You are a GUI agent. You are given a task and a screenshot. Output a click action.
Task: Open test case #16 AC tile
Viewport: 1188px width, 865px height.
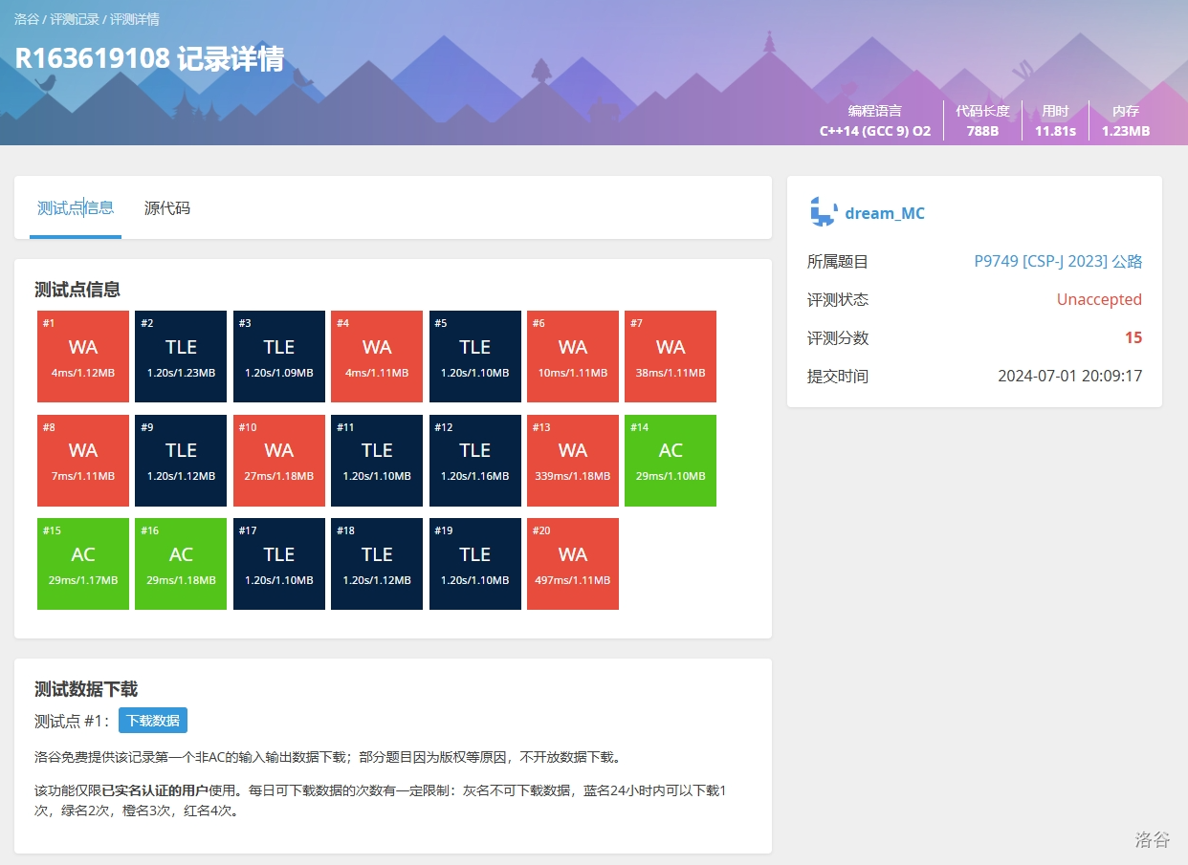tap(181, 564)
